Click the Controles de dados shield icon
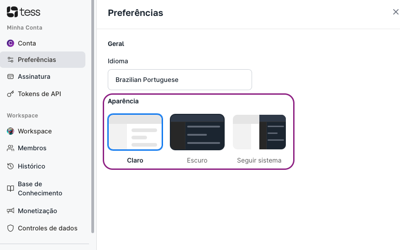Image resolution: width=400 pixels, height=250 pixels. pyautogui.click(x=11, y=228)
